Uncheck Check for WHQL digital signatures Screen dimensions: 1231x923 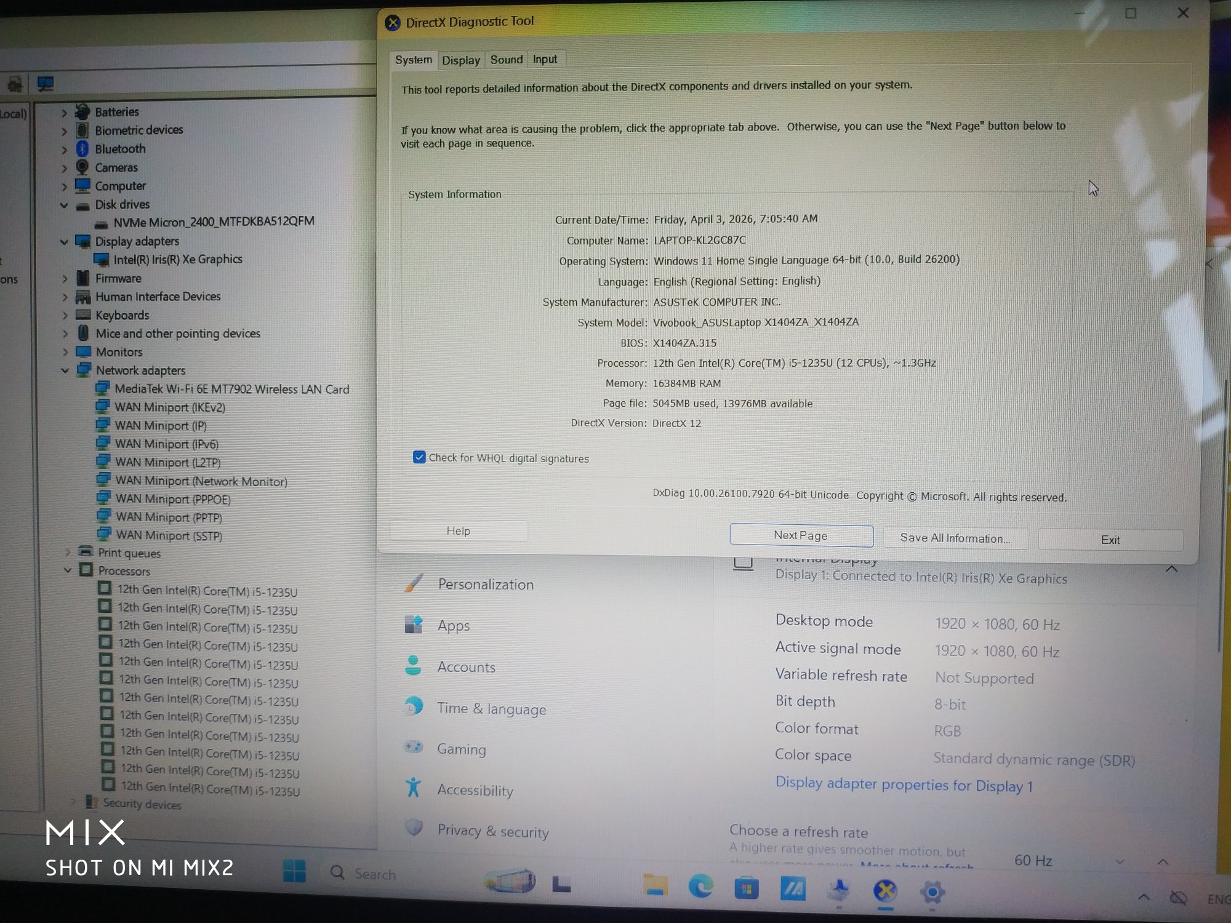419,457
